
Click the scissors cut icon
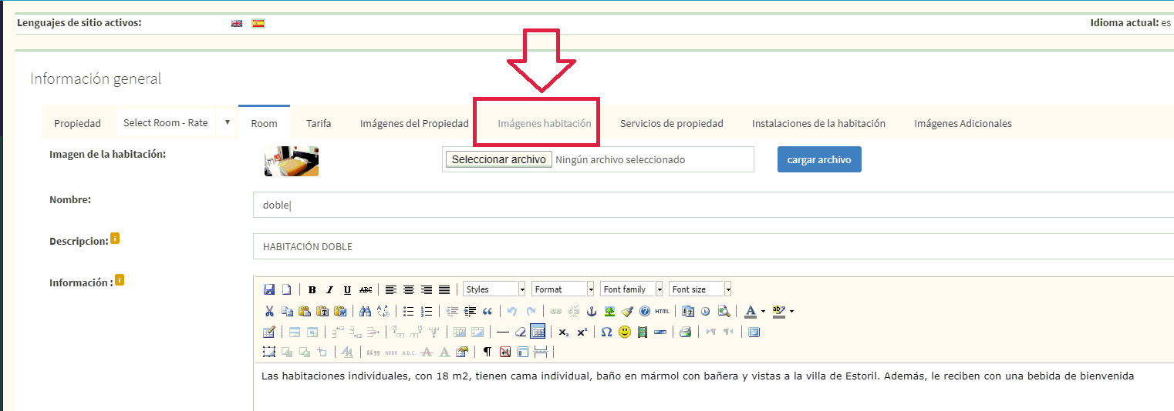(x=269, y=312)
